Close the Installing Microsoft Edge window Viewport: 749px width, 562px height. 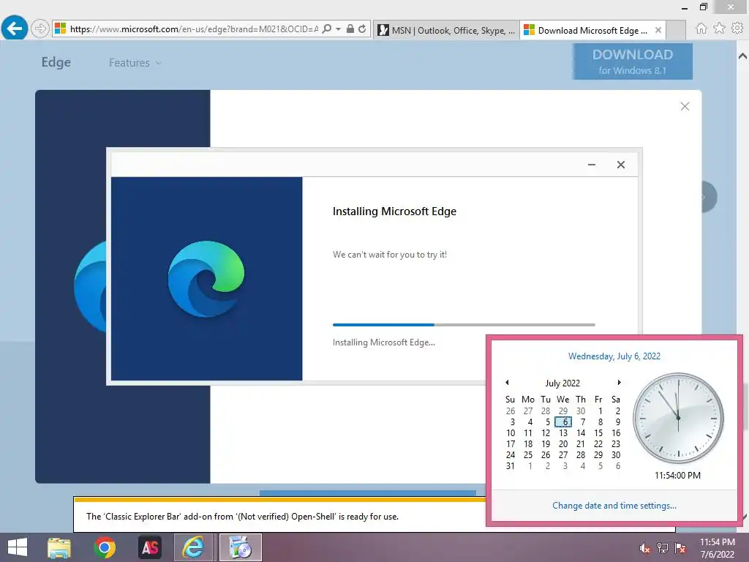pos(620,165)
